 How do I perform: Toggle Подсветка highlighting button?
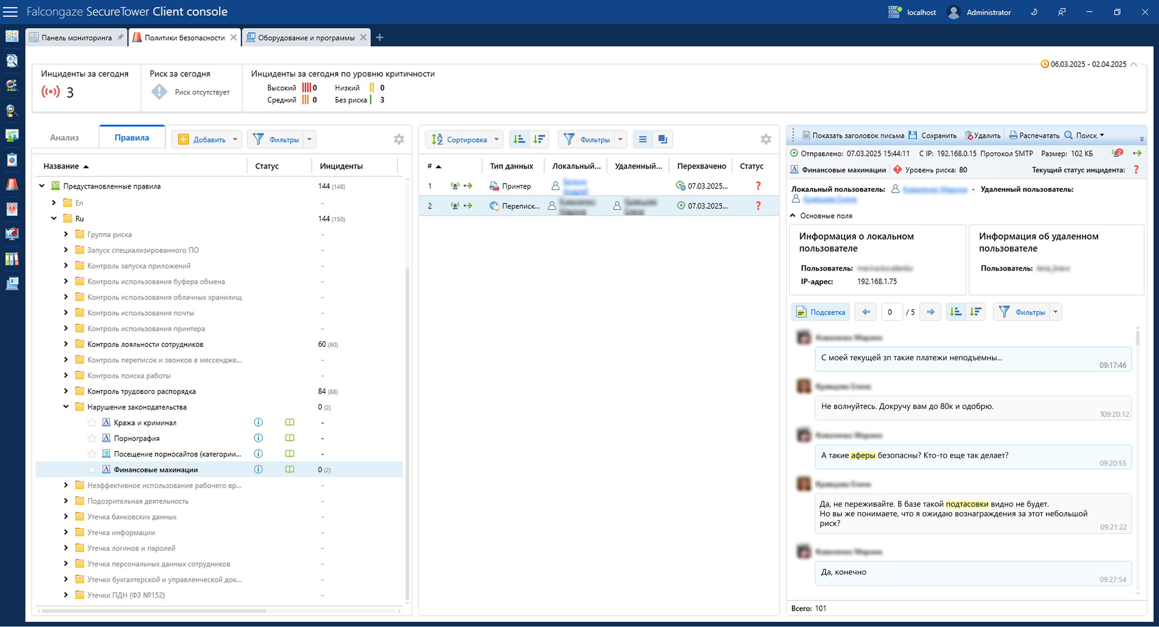point(820,312)
